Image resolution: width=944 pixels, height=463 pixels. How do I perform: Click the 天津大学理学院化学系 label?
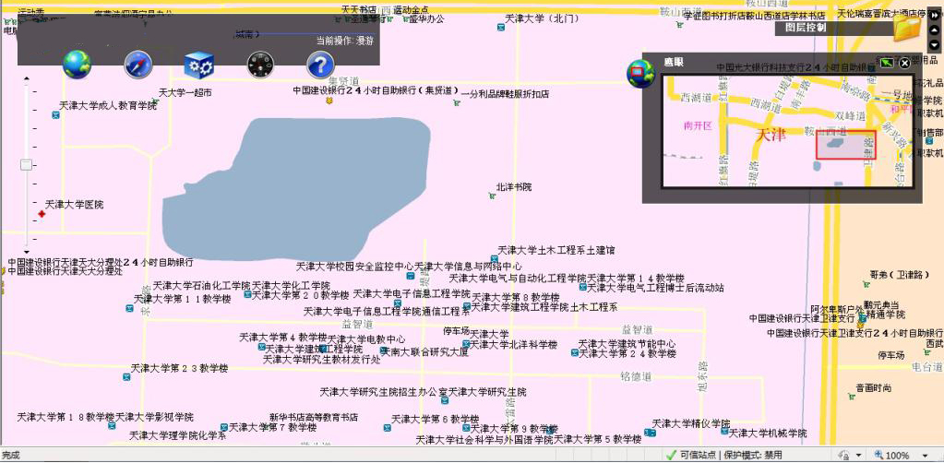click(x=177, y=435)
